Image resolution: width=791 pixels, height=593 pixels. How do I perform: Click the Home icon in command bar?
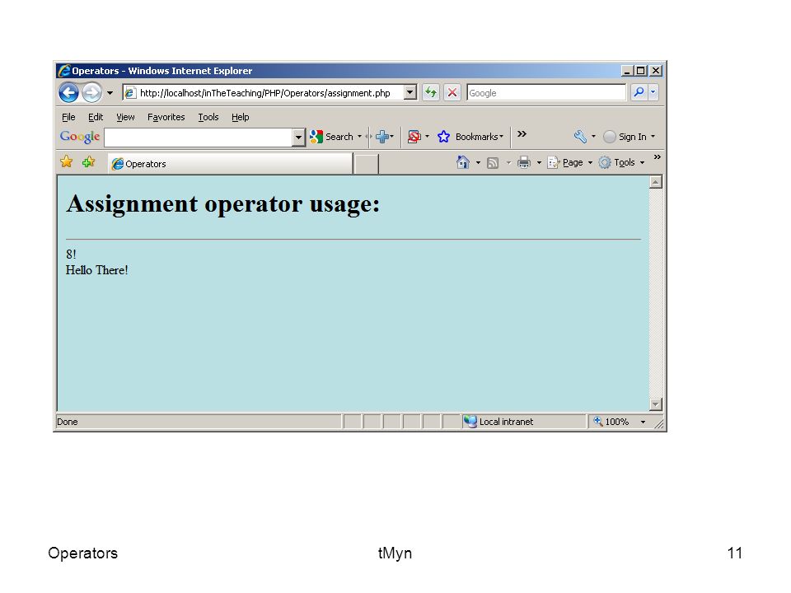[462, 162]
